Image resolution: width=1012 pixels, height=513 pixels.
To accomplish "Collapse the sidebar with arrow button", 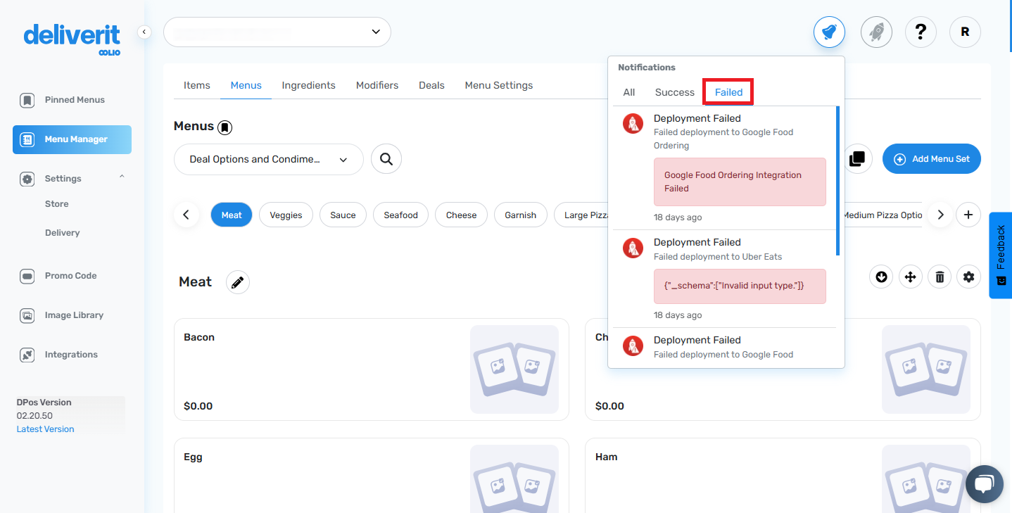I will [x=144, y=32].
